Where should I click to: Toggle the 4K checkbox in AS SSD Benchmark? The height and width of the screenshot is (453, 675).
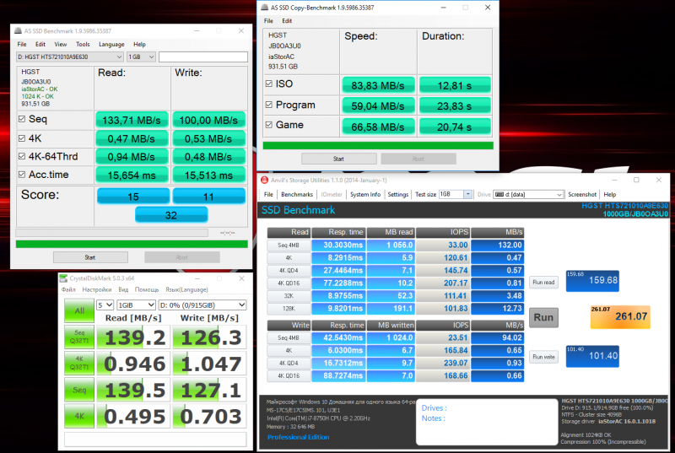coord(22,138)
